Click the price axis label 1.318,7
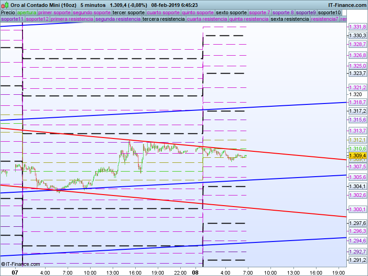The width and height of the screenshot is (368, 276). 357,102
